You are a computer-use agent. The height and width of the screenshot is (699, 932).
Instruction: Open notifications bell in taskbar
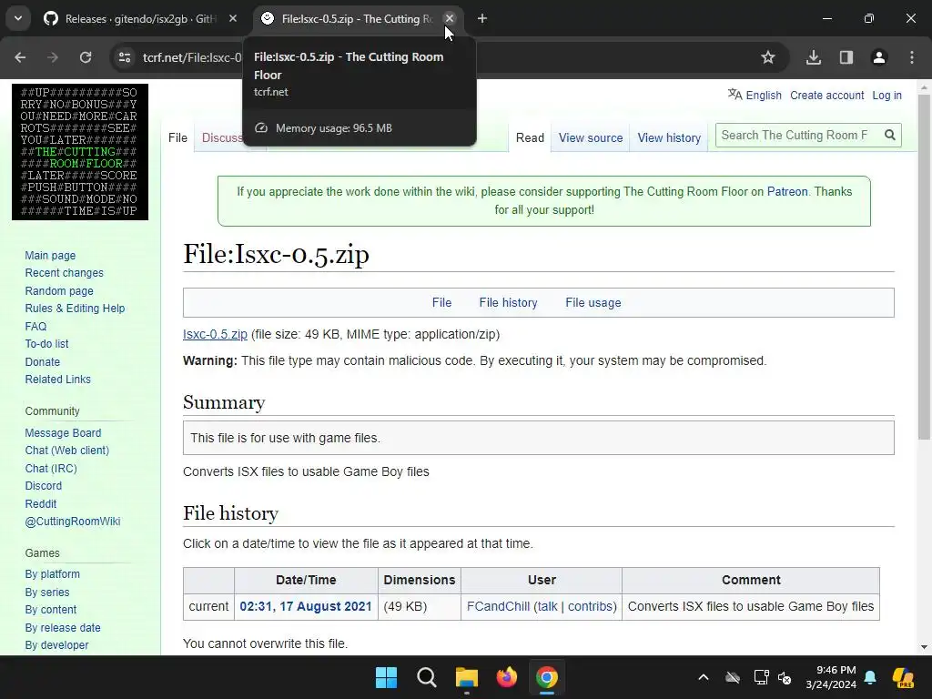click(x=870, y=677)
